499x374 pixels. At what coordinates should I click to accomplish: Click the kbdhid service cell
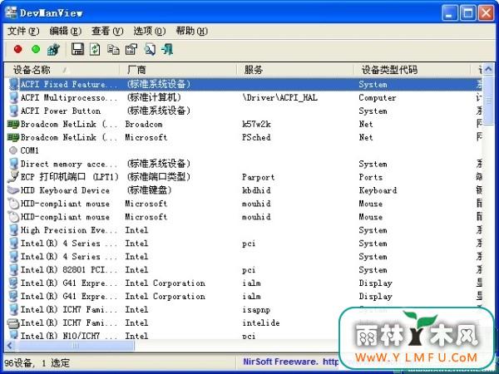click(256, 190)
